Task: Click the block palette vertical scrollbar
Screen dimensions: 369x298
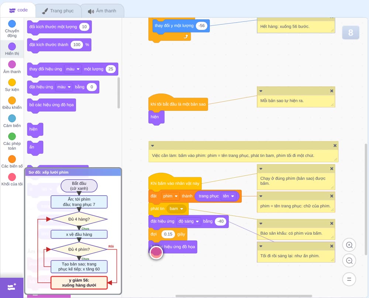Action: pyautogui.click(x=118, y=93)
